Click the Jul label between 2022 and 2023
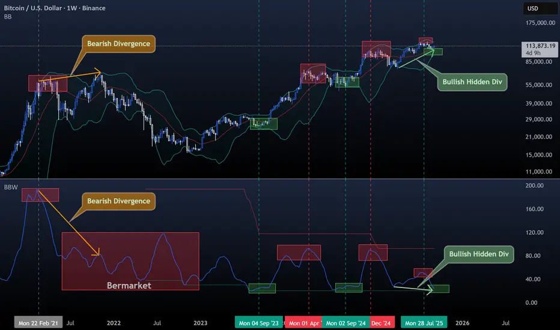 click(157, 323)
